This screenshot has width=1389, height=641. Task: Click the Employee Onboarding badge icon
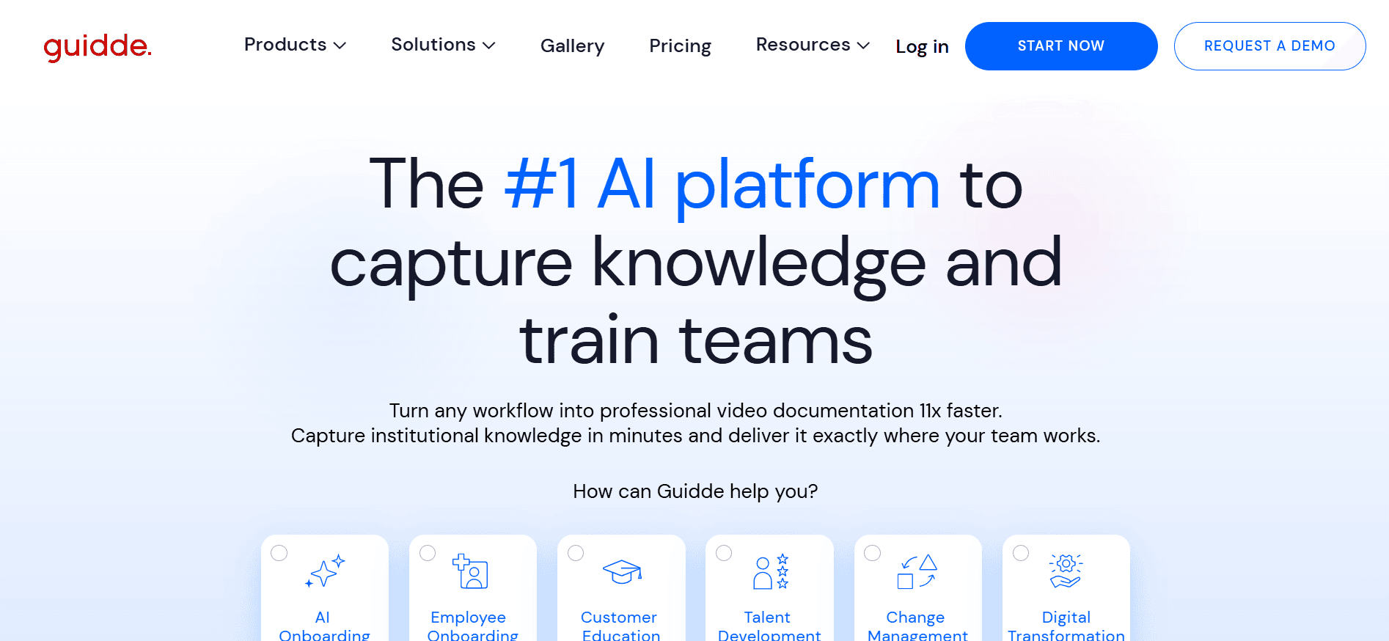[x=470, y=571]
